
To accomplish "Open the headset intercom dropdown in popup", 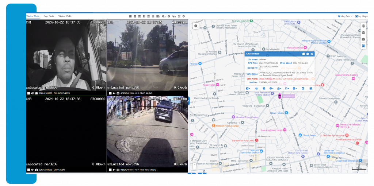I will (x=287, y=88).
